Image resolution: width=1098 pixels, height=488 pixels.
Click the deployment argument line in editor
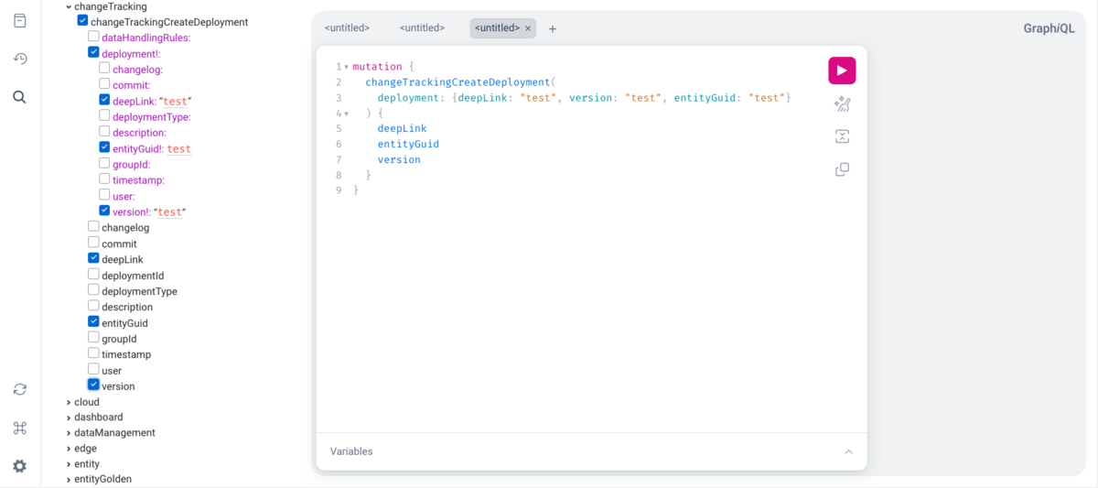tap(584, 98)
